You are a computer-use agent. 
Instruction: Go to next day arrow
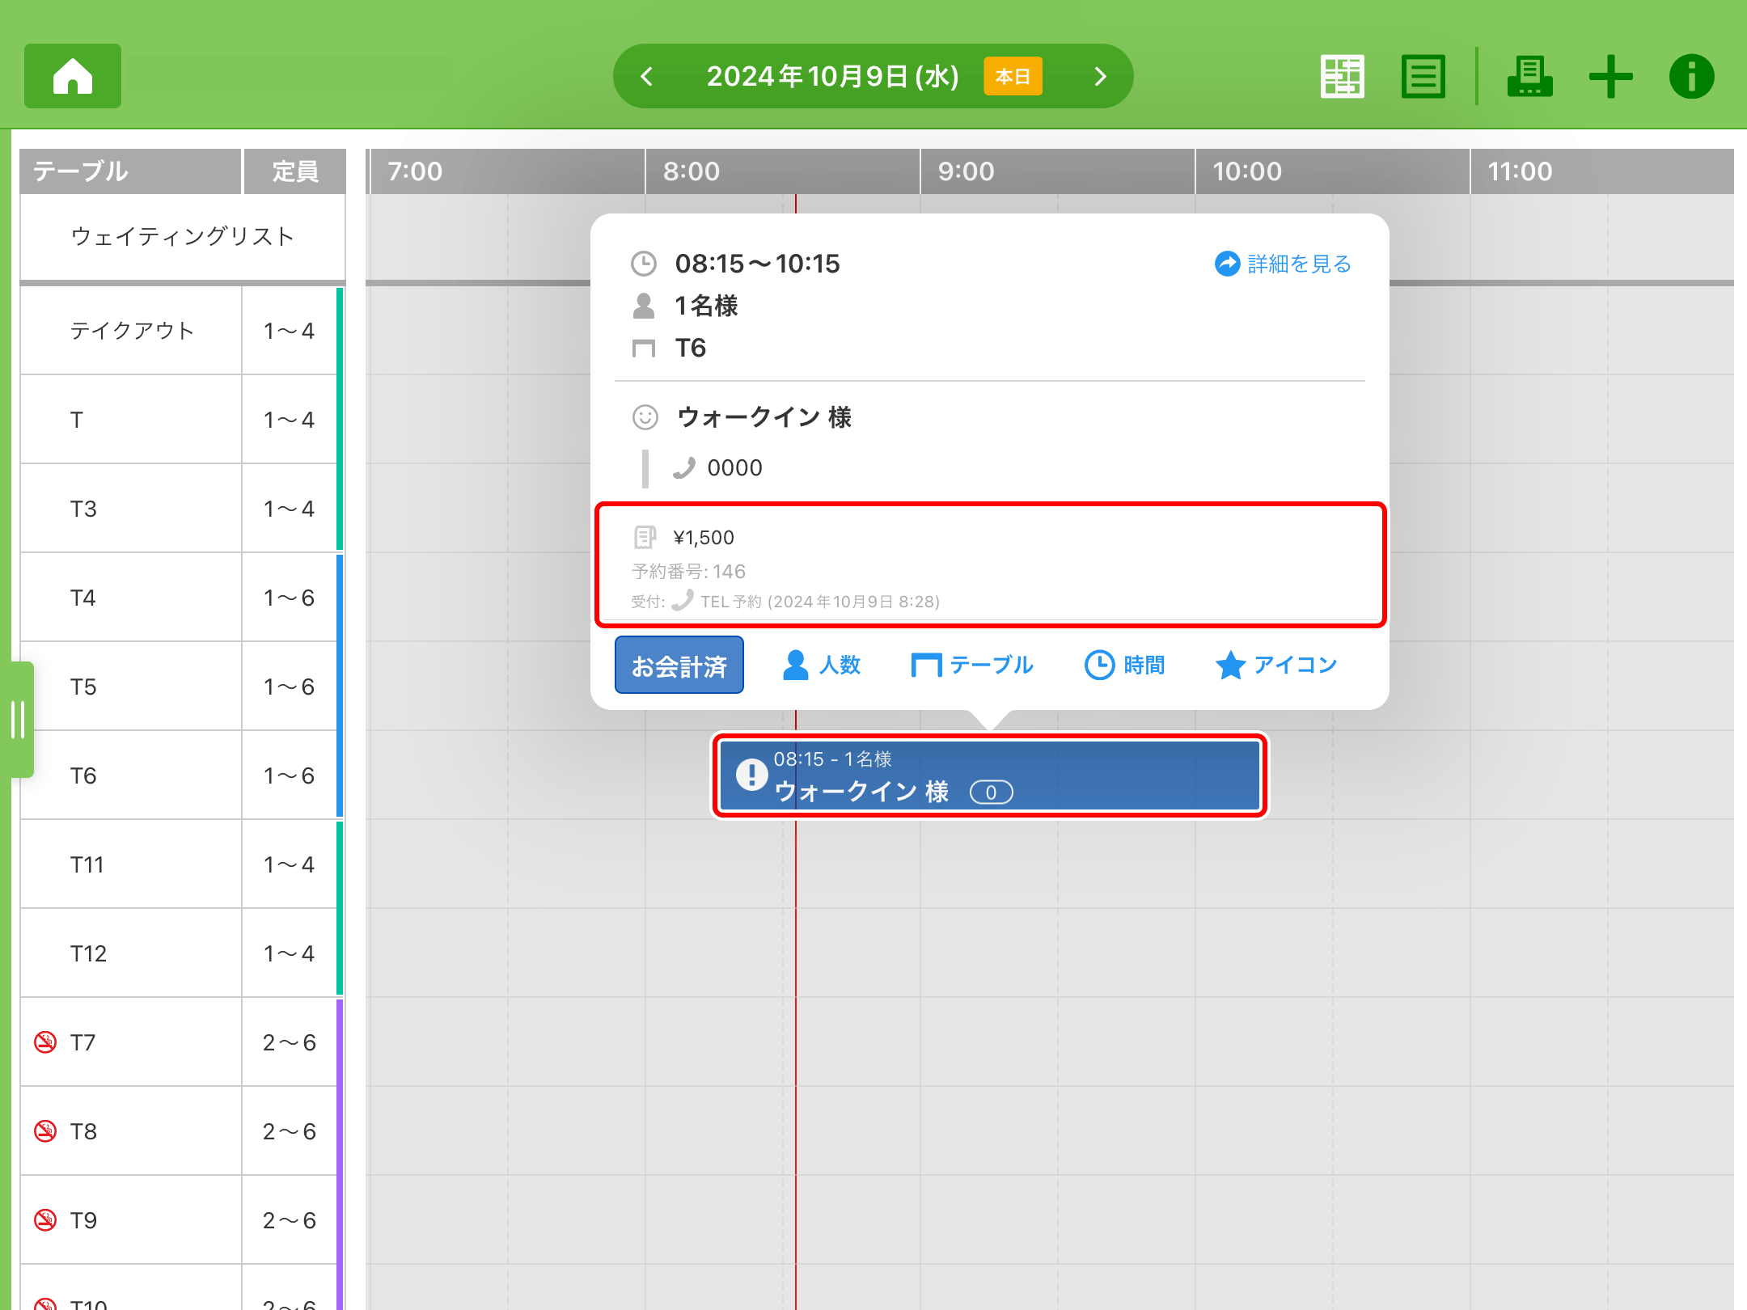tap(1100, 76)
